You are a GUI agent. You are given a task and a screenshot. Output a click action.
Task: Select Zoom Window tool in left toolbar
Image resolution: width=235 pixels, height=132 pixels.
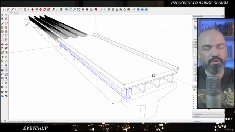click(x=6, y=74)
